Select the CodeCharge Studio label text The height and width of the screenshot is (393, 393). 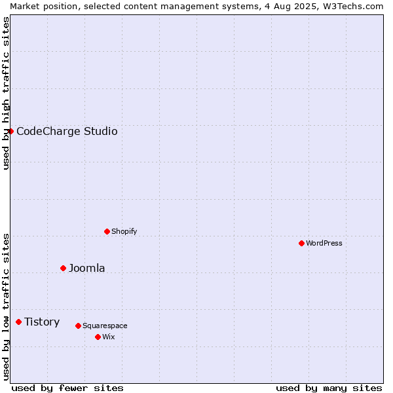67,132
